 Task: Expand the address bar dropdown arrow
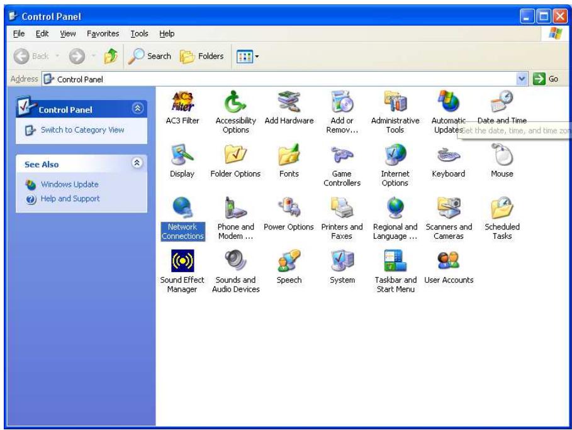[x=522, y=79]
